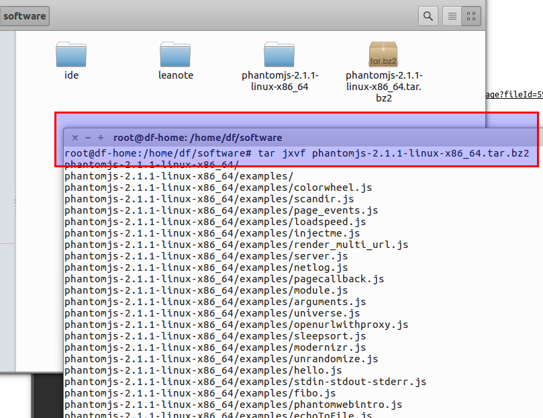The width and height of the screenshot is (543, 418).
Task: Open the search in file manager
Action: (x=428, y=16)
